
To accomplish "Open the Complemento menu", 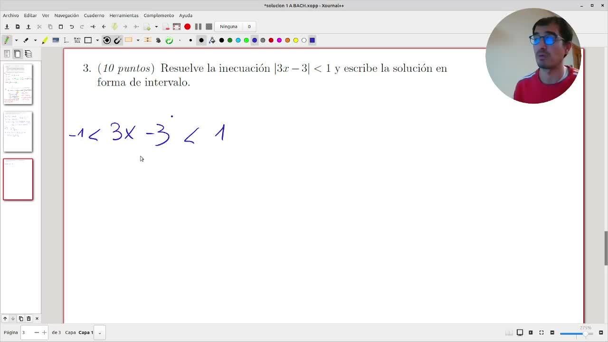I will [159, 15].
